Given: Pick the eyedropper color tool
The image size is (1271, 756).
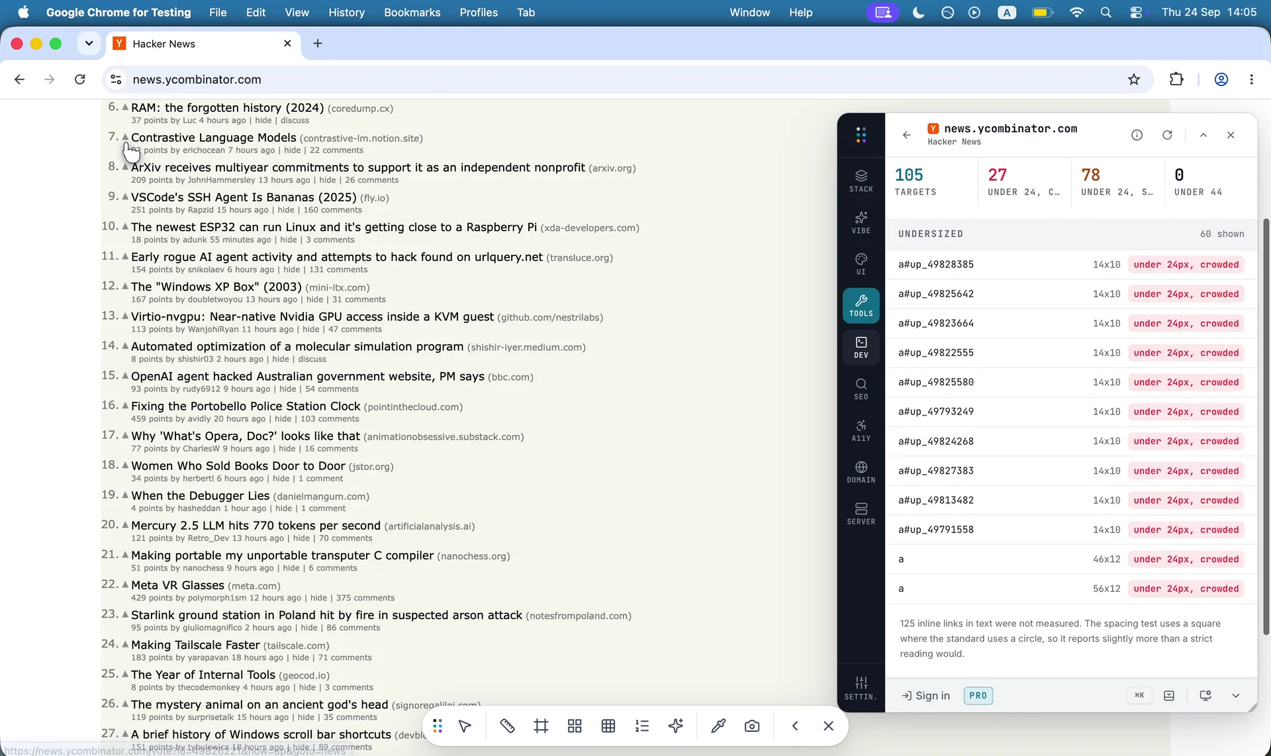Looking at the screenshot, I should pos(718,726).
